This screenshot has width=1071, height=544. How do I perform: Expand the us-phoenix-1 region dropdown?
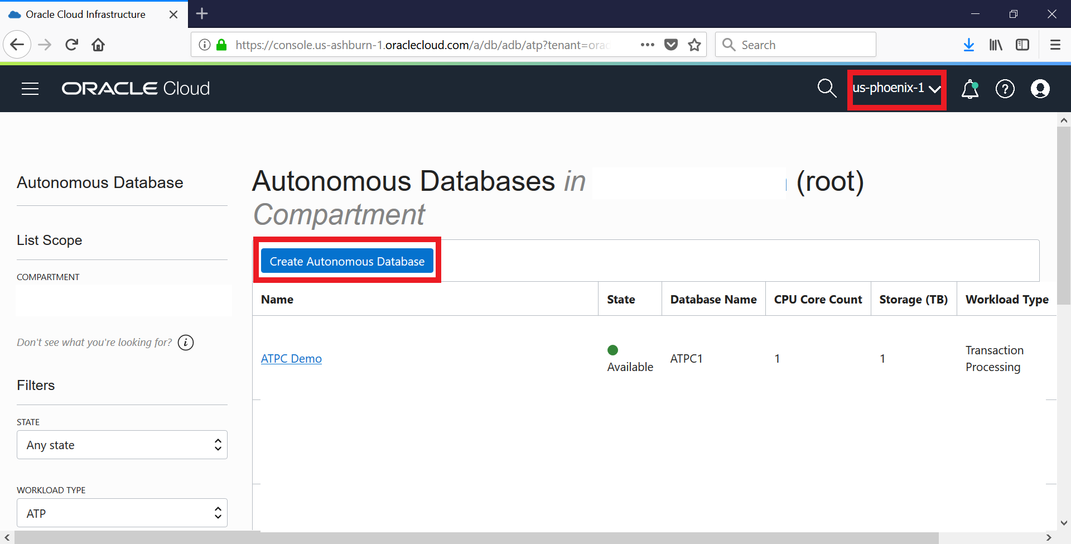[x=896, y=89]
